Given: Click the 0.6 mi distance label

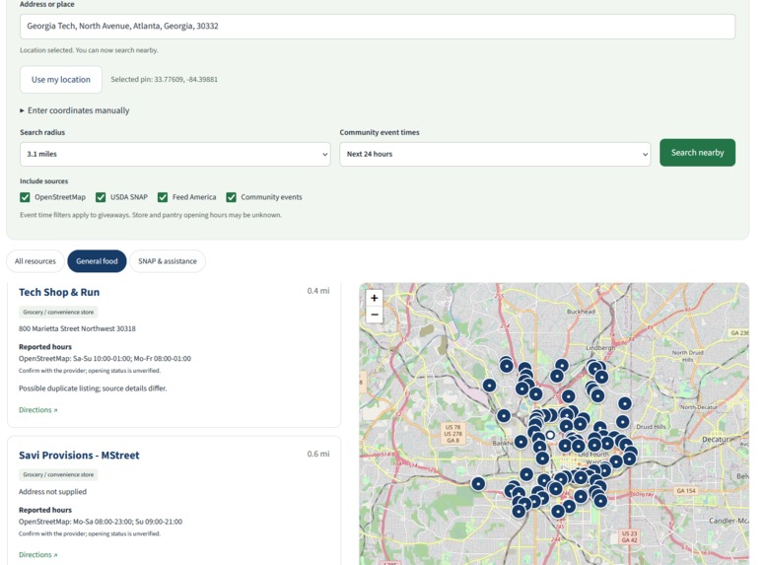Looking at the screenshot, I should (x=318, y=454).
